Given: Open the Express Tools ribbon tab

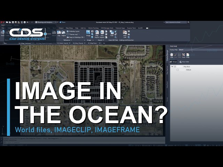Looking at the screenshot, I should click(132, 28).
